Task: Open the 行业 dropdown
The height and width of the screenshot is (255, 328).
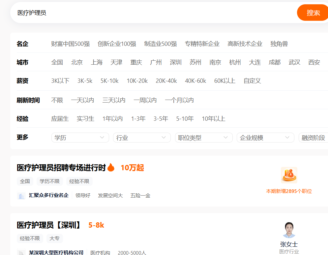Action: [142, 138]
